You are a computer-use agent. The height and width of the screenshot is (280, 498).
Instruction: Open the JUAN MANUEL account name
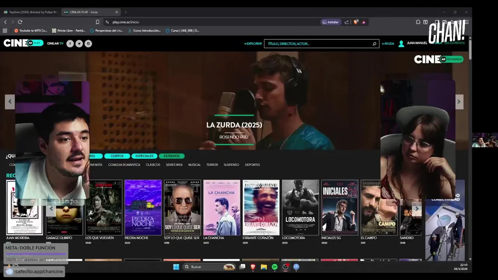(x=417, y=43)
